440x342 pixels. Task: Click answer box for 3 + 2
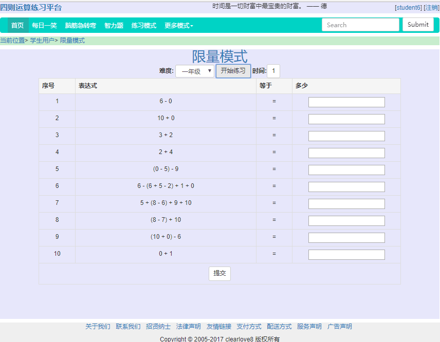click(346, 136)
